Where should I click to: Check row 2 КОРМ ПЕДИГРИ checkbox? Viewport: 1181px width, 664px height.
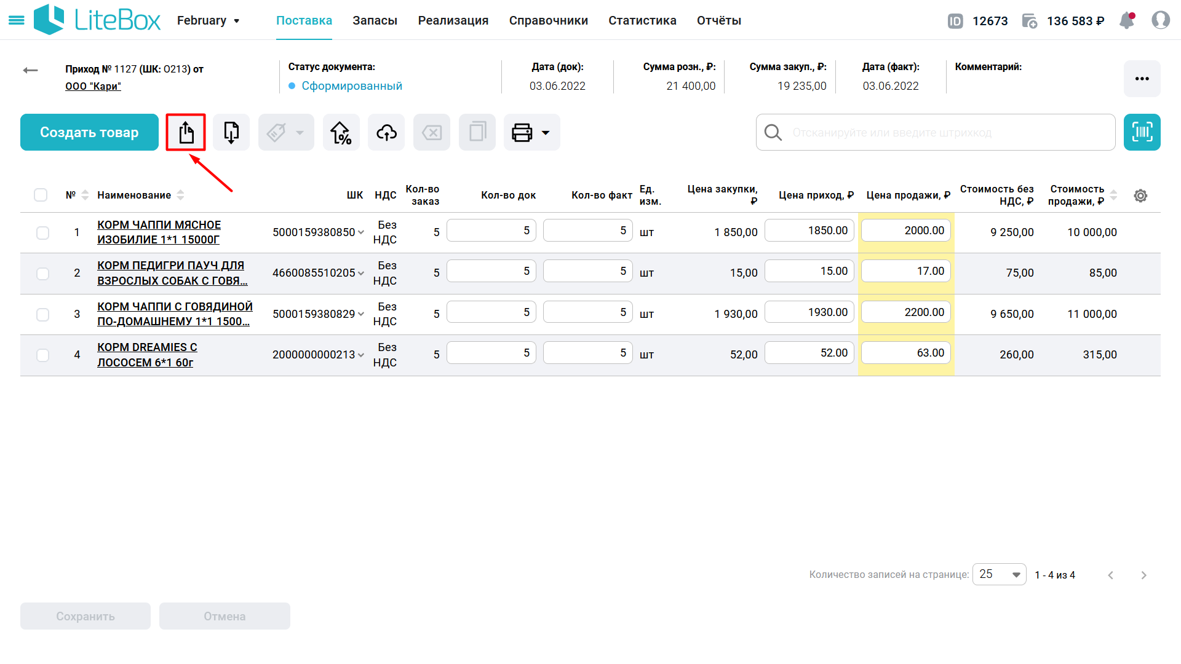click(42, 274)
